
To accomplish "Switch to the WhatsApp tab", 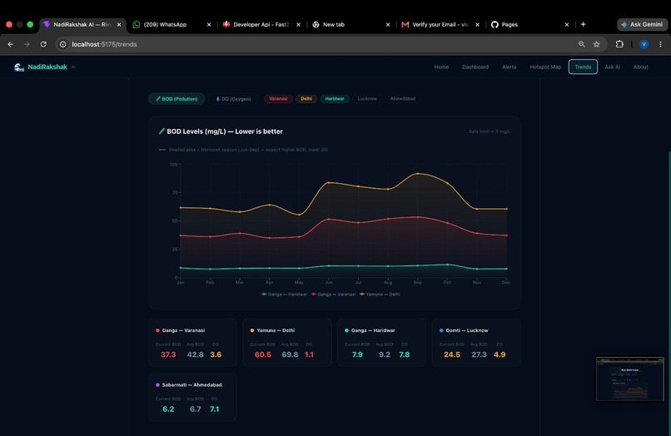I will click(x=171, y=25).
